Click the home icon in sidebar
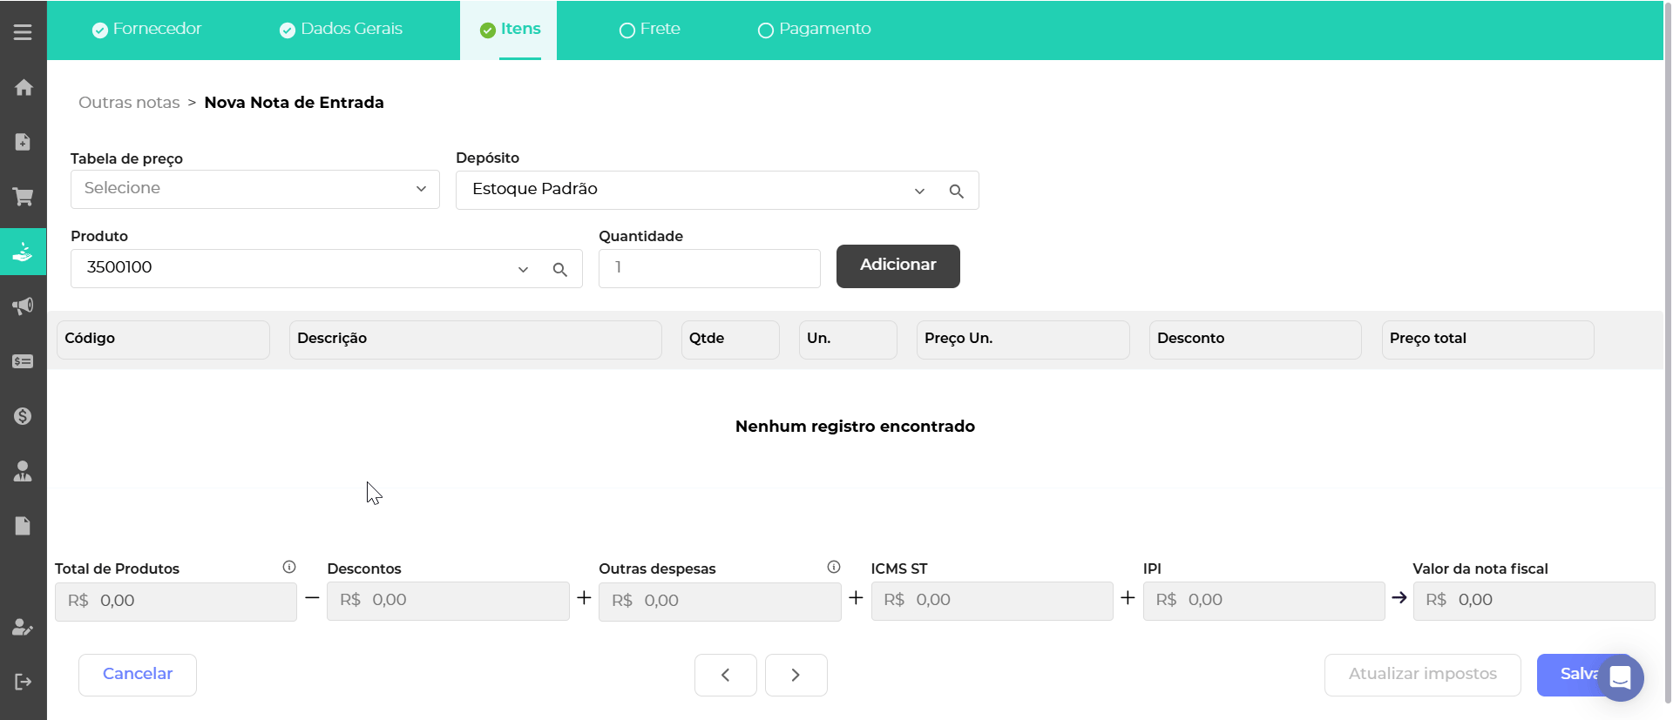The height and width of the screenshot is (720, 1673). [24, 87]
